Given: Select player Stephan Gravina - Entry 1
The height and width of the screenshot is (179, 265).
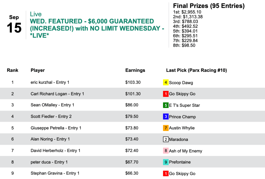Looking at the screenshot, I should tap(55, 173).
